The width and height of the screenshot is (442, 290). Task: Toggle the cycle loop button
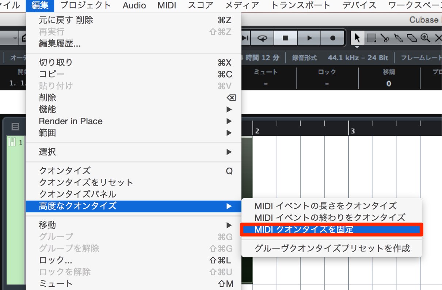pos(263,38)
